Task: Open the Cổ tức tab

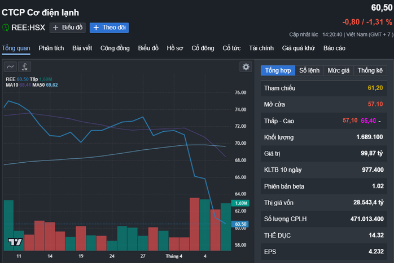Action: pos(231,48)
